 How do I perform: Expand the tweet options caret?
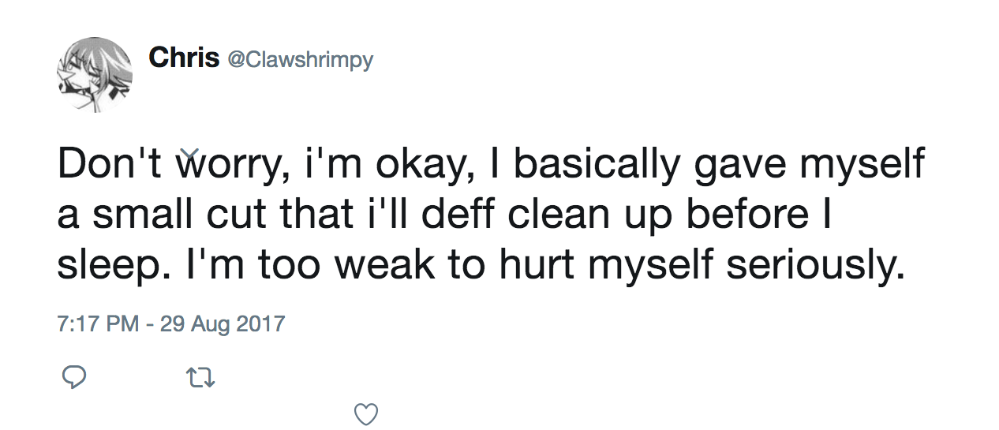click(188, 152)
